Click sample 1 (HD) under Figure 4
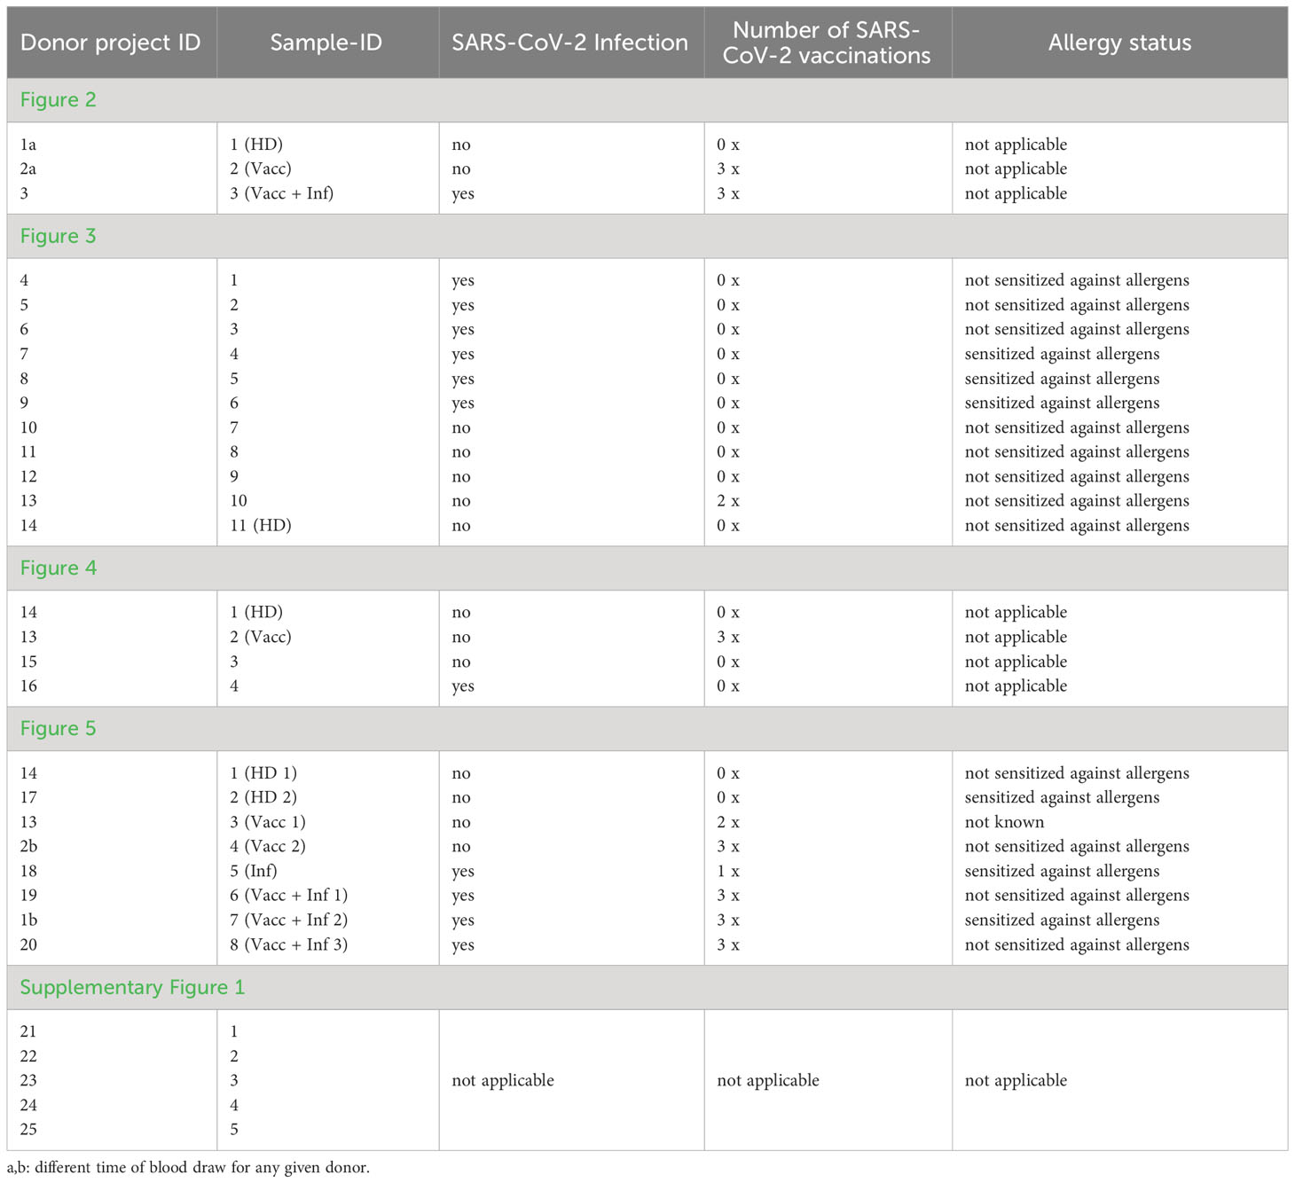 tap(256, 612)
